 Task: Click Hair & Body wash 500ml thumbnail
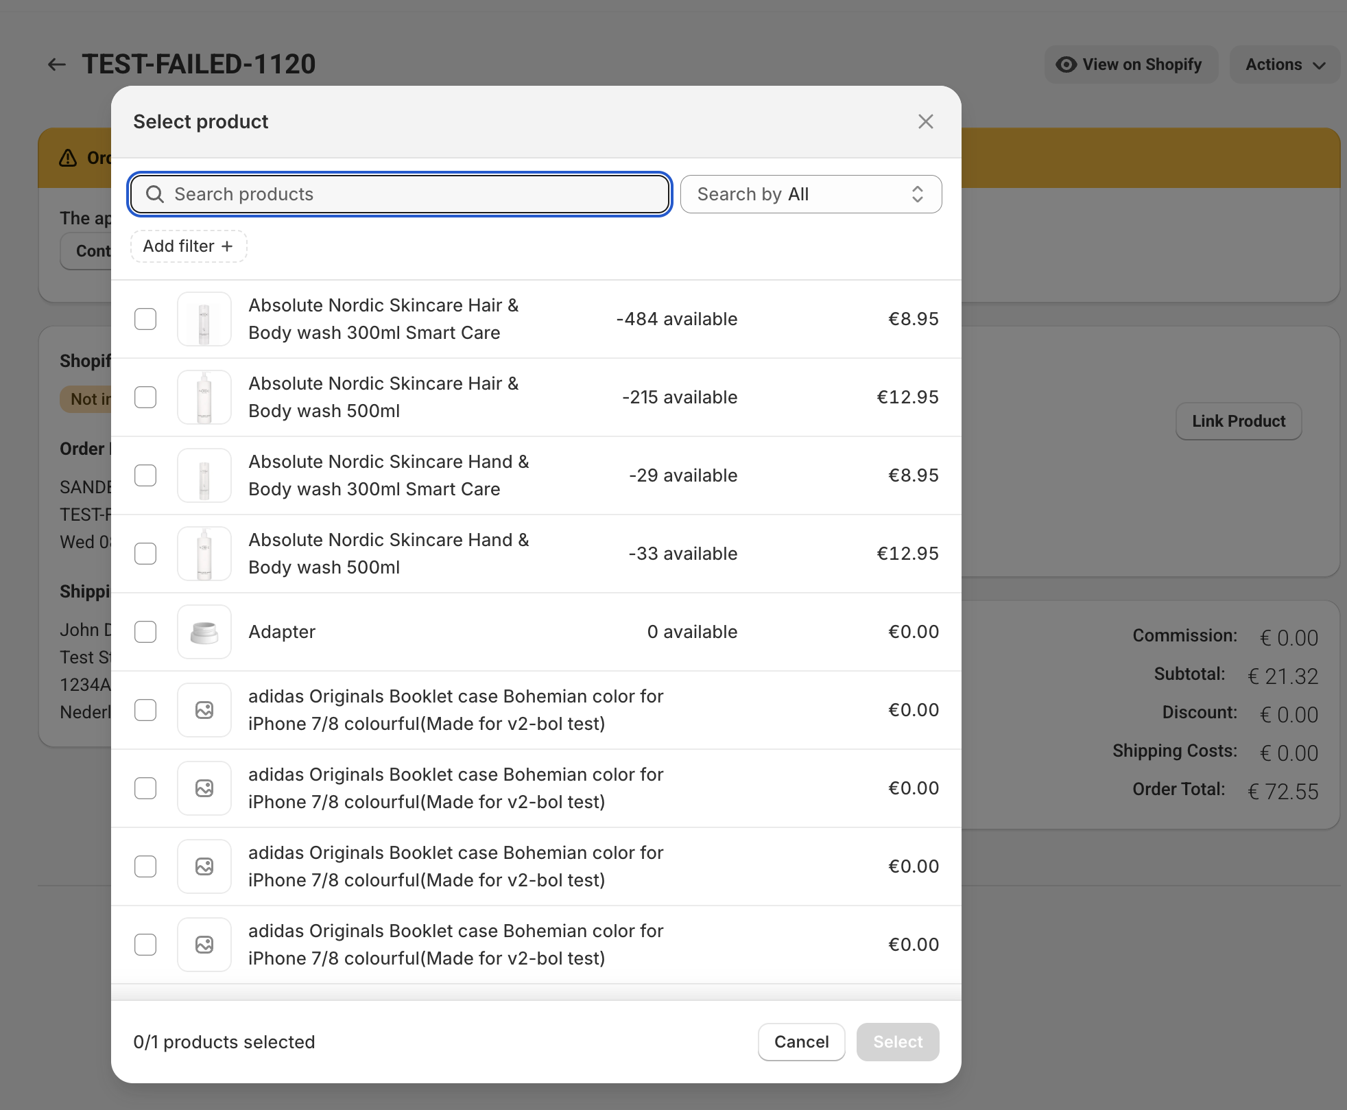(x=204, y=397)
